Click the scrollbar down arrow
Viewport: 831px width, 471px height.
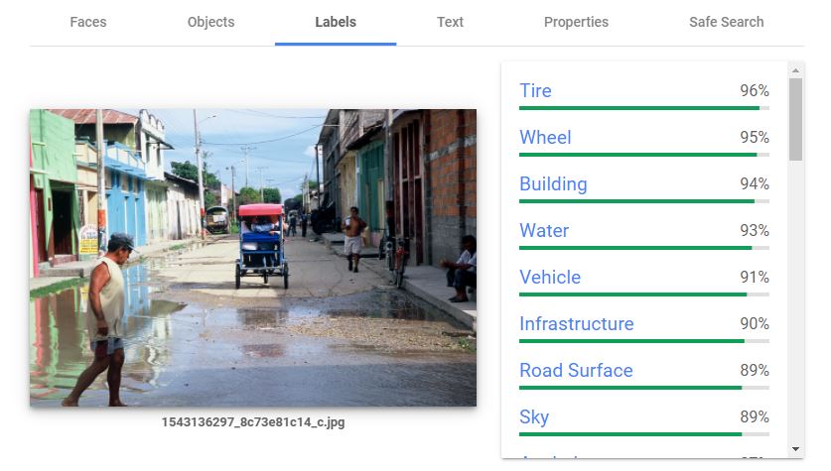click(x=795, y=449)
